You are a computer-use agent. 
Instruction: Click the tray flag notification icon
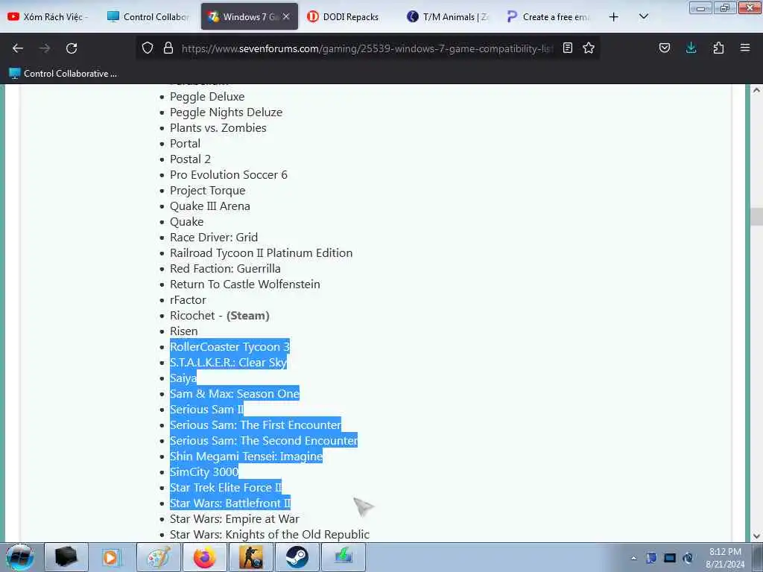(651, 558)
